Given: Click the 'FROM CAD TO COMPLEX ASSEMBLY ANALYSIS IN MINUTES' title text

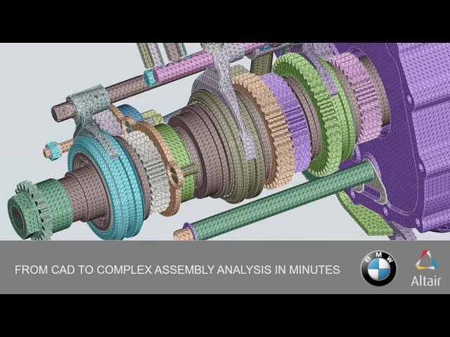Looking at the screenshot, I should 177,270.
